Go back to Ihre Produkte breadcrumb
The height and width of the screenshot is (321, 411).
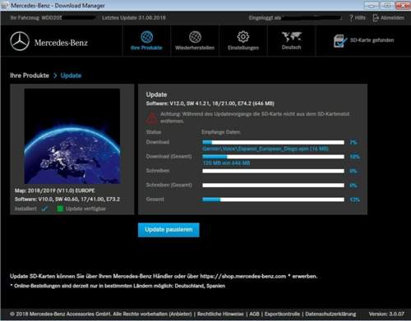click(30, 76)
